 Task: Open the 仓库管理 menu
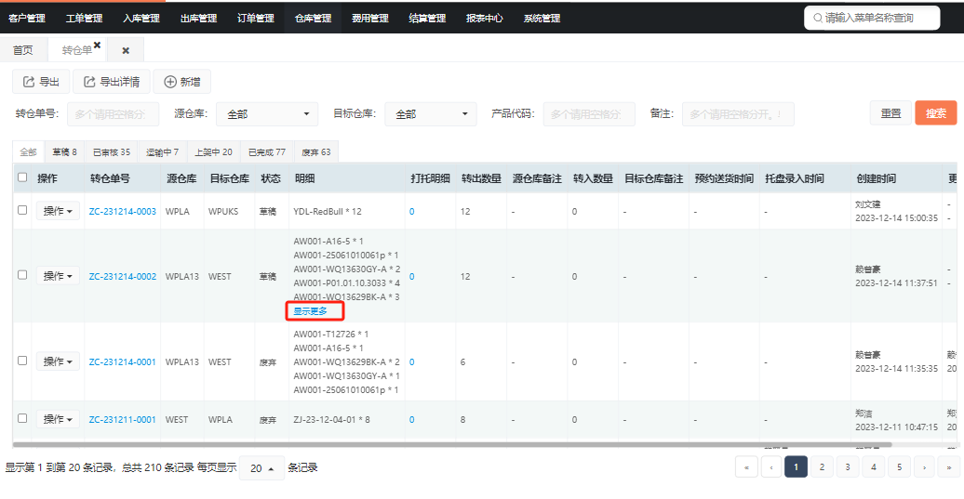tap(313, 18)
